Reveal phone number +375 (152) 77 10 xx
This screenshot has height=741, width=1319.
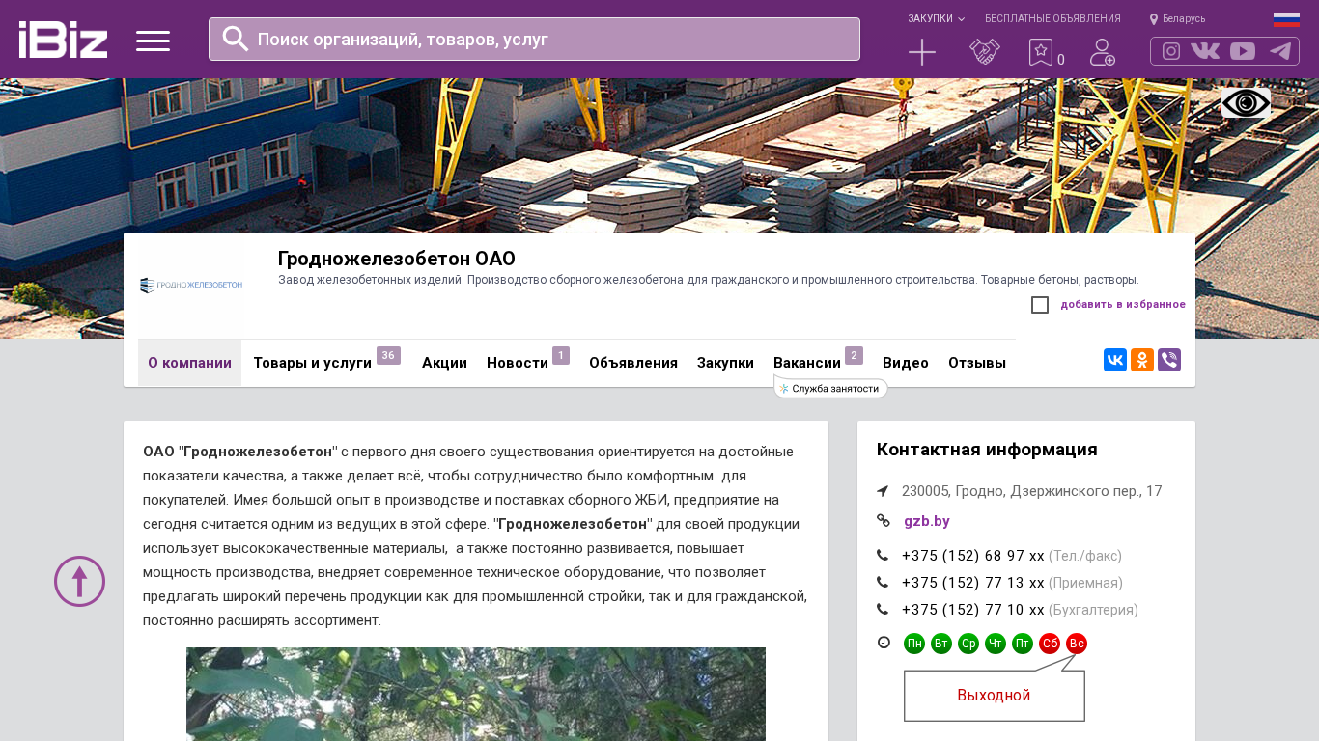click(x=973, y=610)
